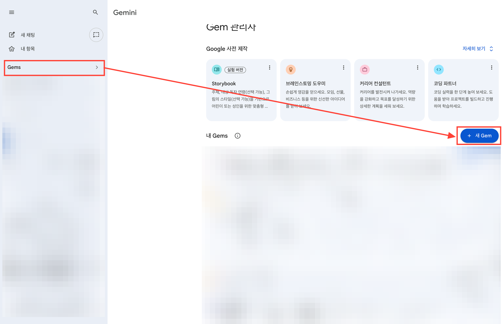Click the coding partner code icon
Screen dimensions: 504x324
click(x=438, y=69)
